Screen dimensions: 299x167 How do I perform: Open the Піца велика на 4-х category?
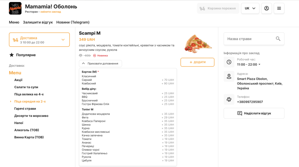coord(29,94)
